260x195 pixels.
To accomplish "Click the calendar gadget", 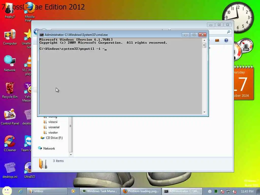I will 244,83.
